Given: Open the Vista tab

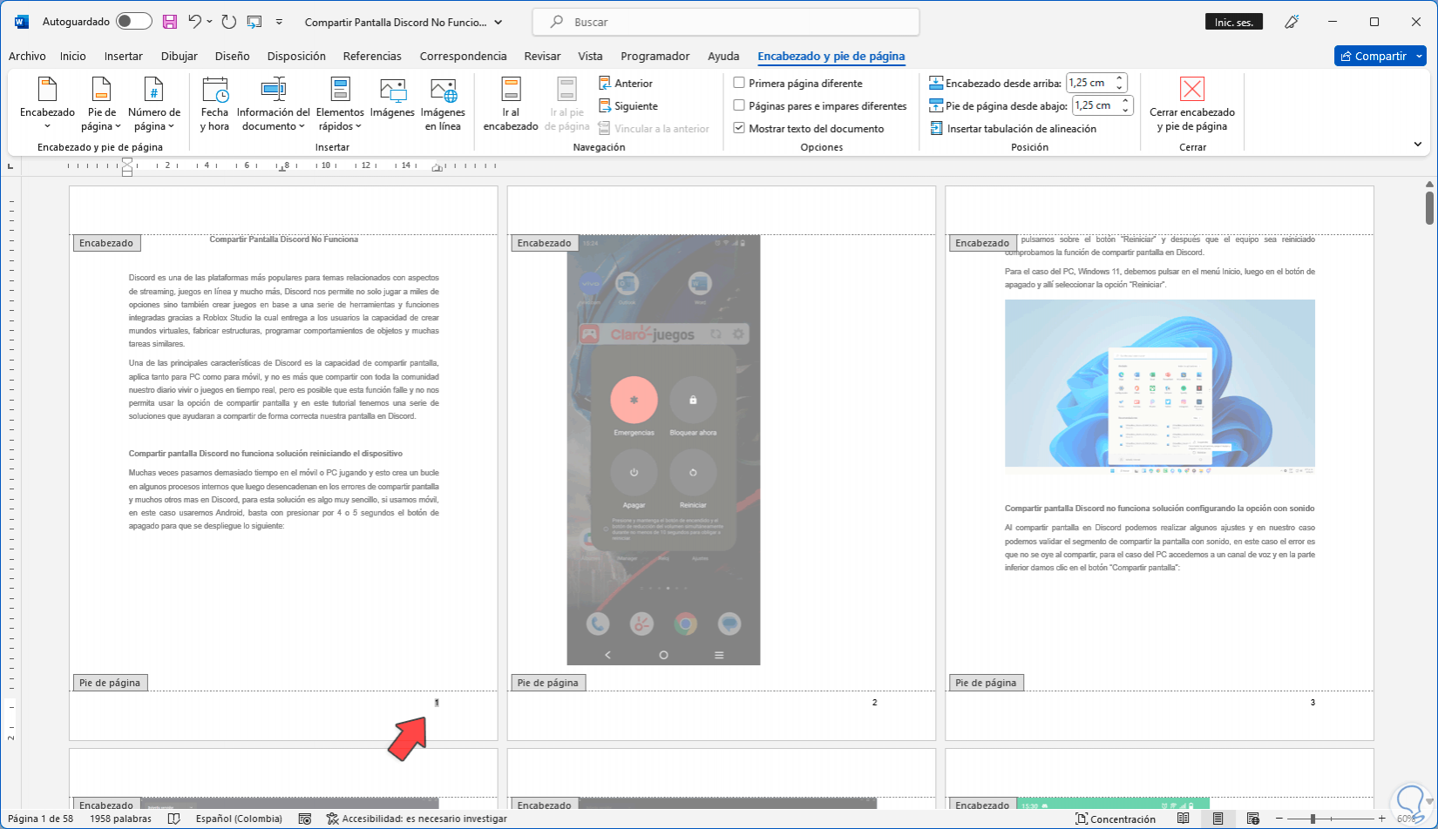Looking at the screenshot, I should (x=590, y=56).
